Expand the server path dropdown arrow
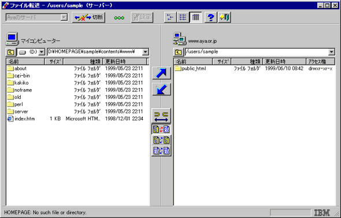The height and width of the screenshot is (218, 341). coord(331,52)
